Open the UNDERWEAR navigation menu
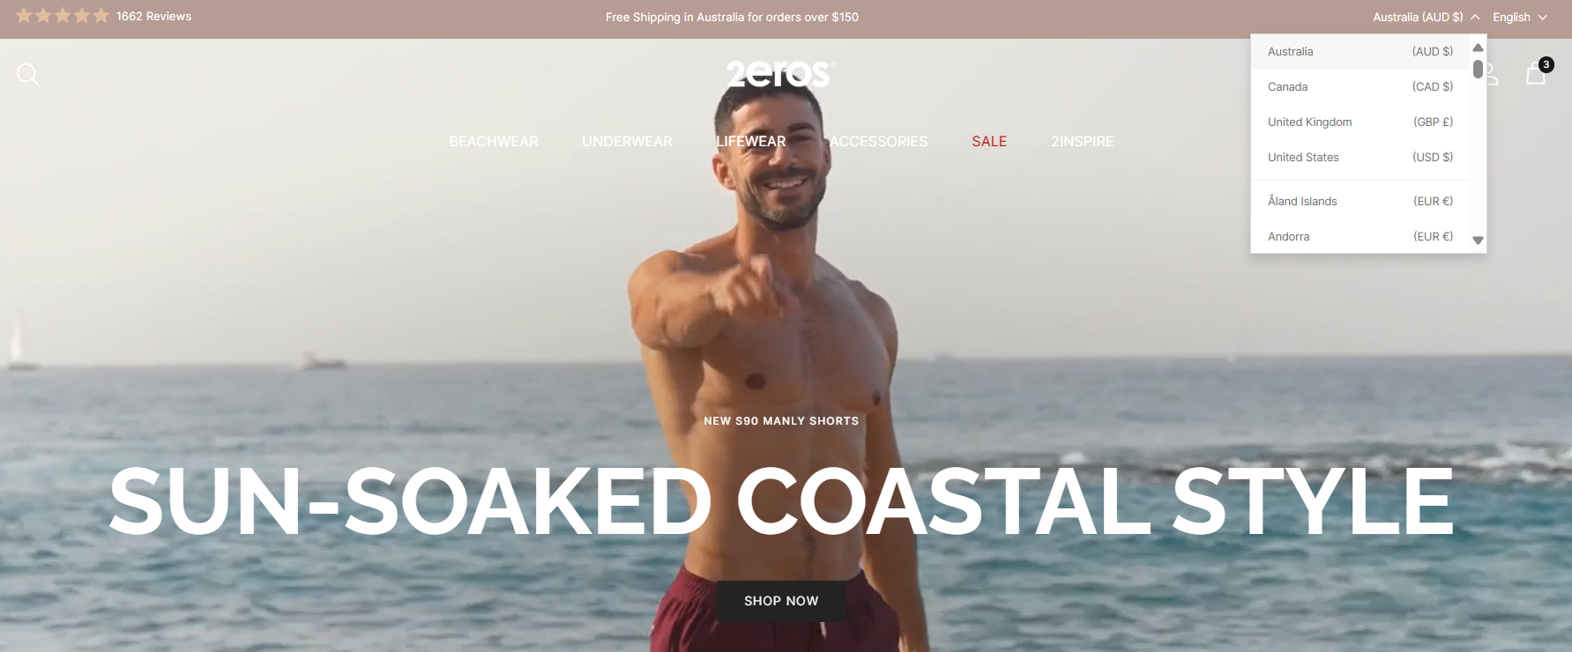The height and width of the screenshot is (652, 1572). 627,141
